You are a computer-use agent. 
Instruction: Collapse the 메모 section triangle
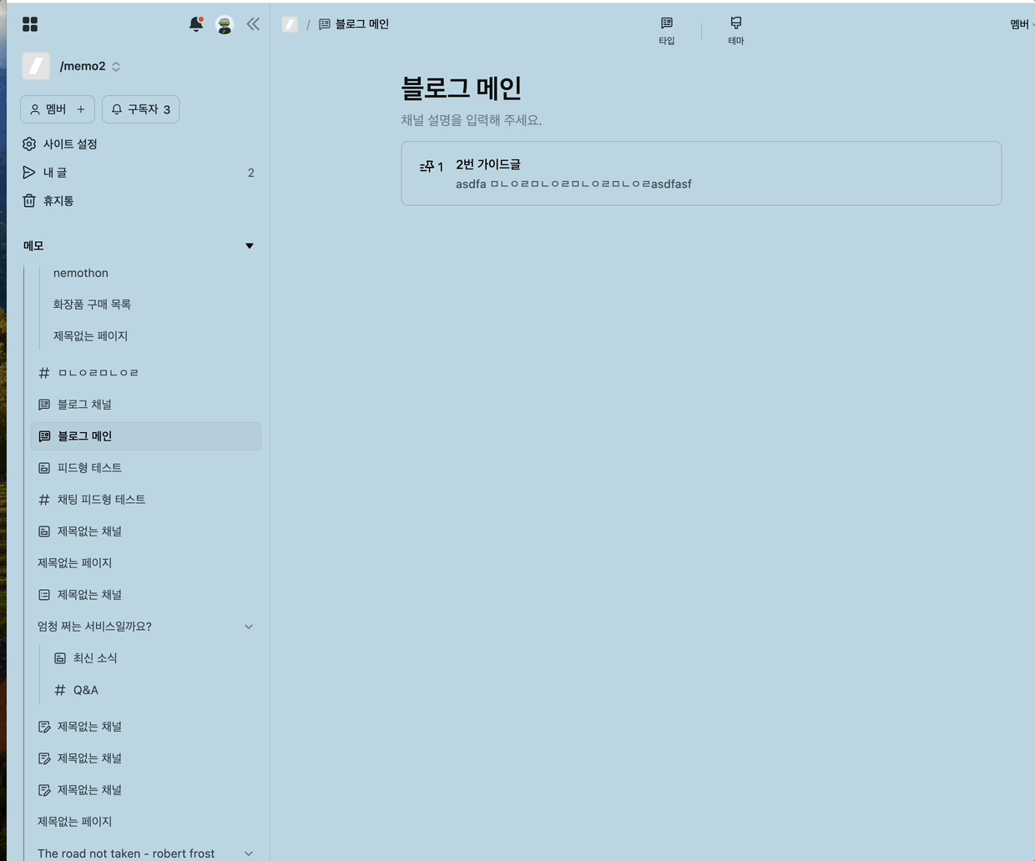[249, 246]
